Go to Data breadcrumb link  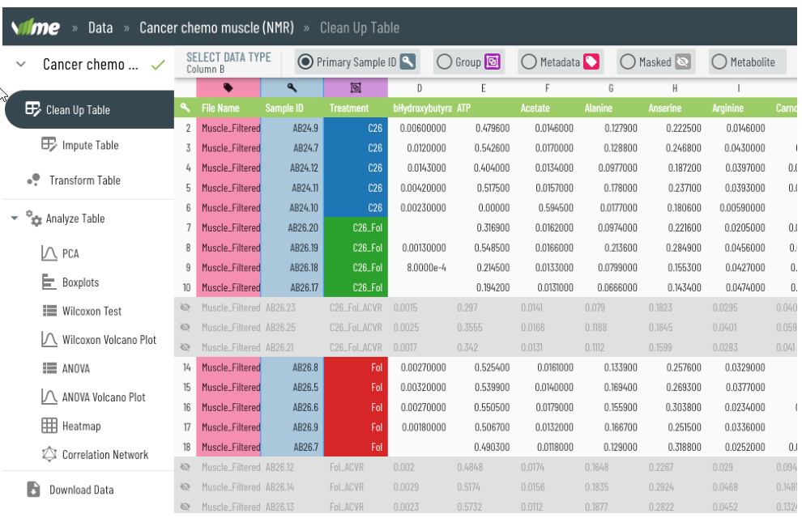pyautogui.click(x=100, y=28)
